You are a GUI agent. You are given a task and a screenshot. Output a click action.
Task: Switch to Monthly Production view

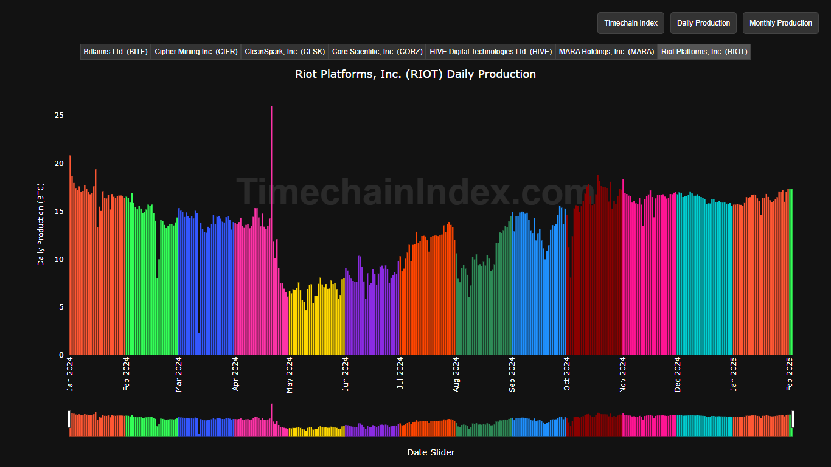pos(781,22)
